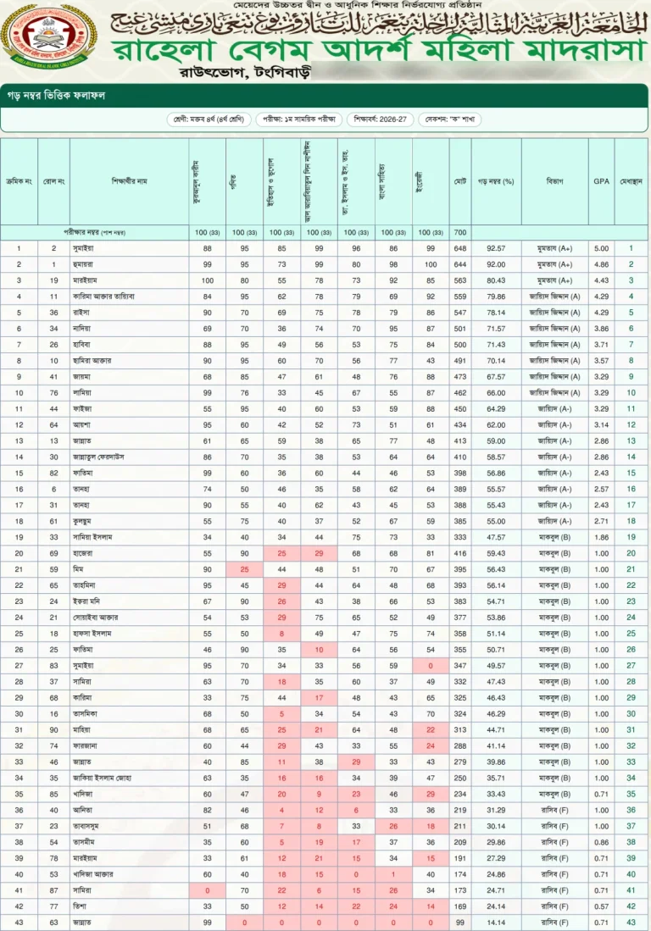Screen dimensions: 651x931
Task: Select student name তিশা
Action: pyautogui.click(x=80, y=906)
